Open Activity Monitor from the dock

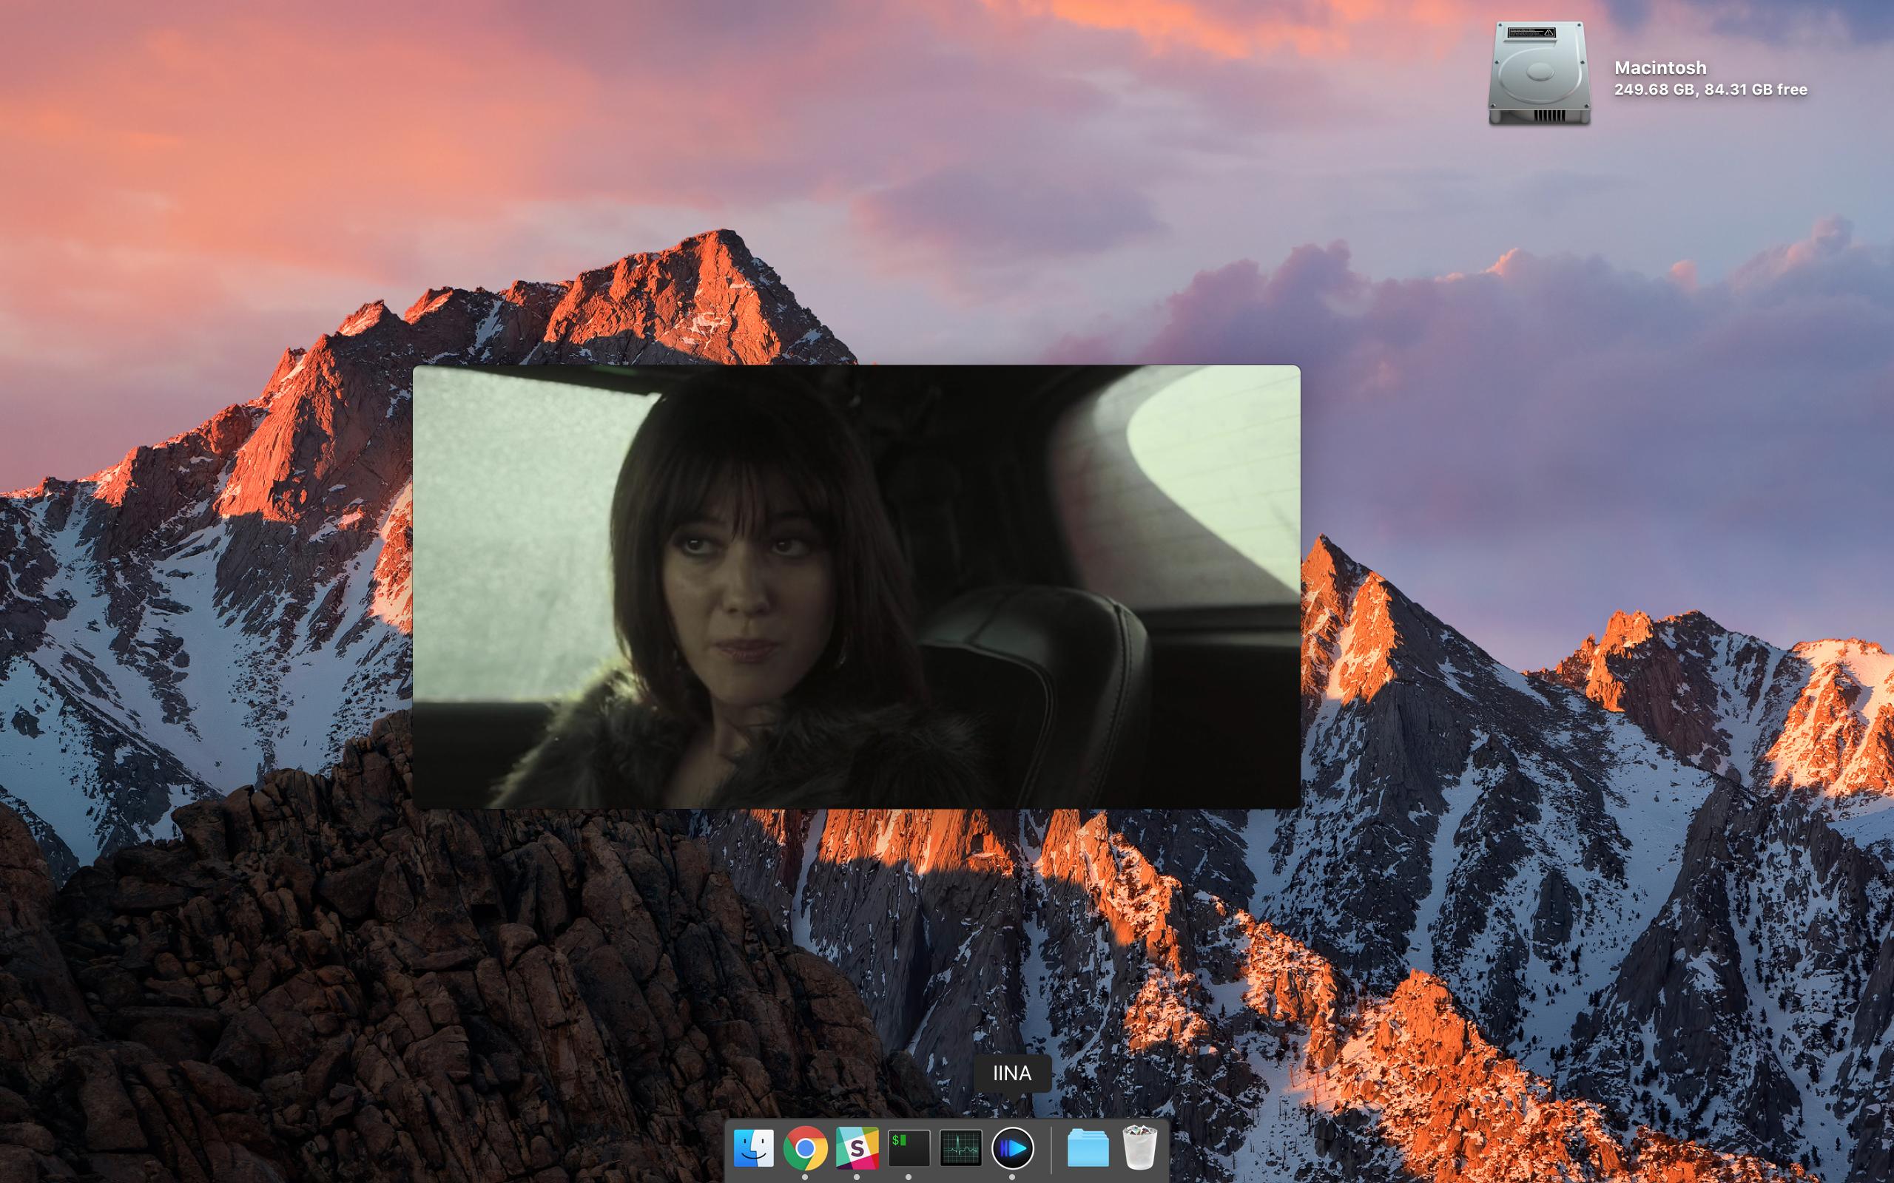[x=960, y=1148]
